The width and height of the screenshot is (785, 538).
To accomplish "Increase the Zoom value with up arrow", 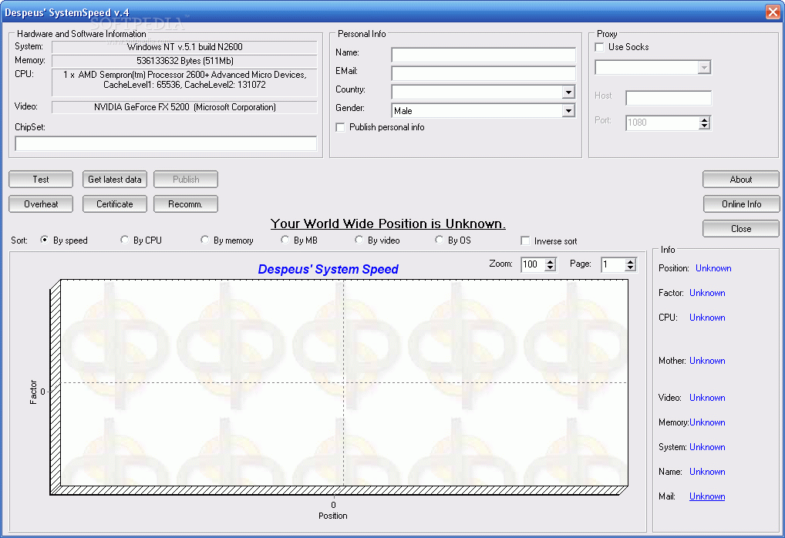I will coord(551,261).
